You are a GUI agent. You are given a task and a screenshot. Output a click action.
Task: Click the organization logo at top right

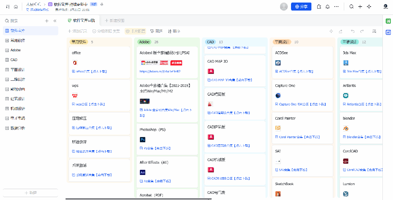pos(386,7)
